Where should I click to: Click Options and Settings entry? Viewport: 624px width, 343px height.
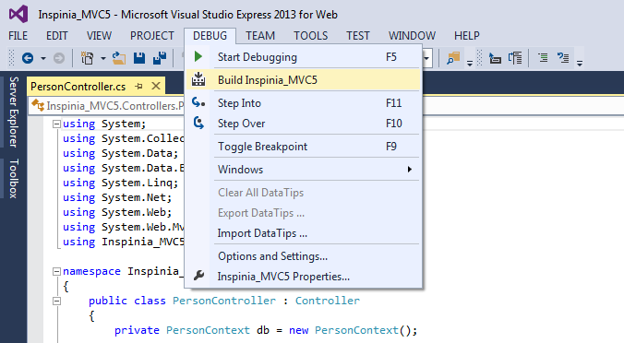click(272, 256)
